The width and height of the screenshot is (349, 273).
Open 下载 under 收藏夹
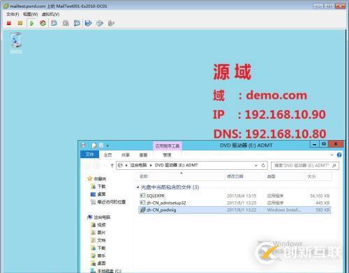click(101, 187)
